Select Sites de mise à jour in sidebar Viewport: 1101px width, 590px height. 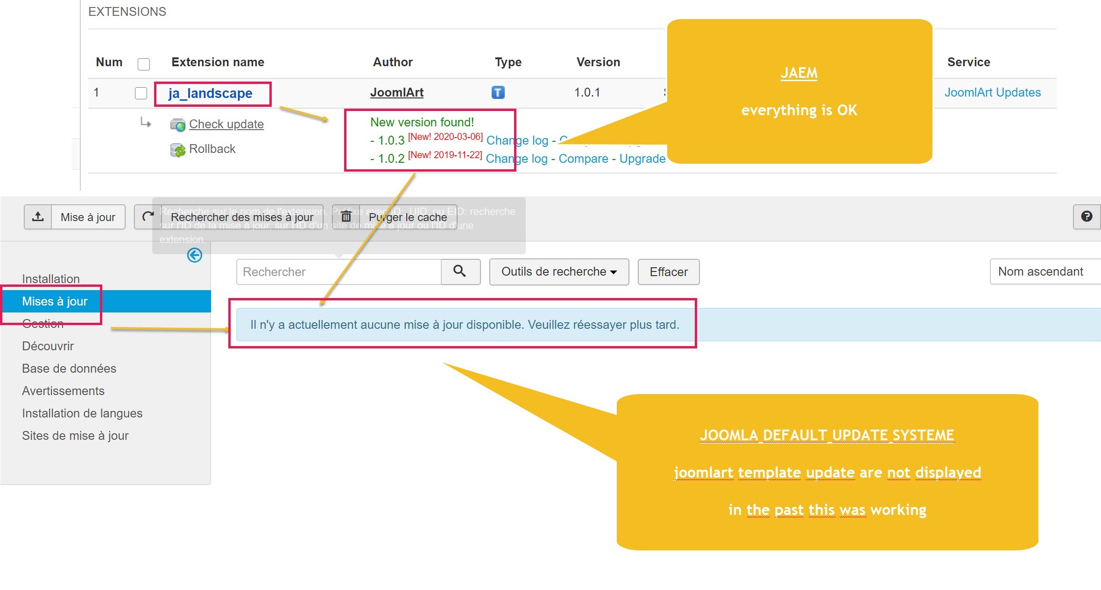click(75, 436)
